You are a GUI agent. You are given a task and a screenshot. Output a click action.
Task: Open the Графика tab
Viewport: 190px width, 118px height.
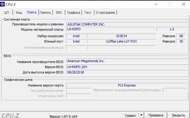tap(74, 12)
